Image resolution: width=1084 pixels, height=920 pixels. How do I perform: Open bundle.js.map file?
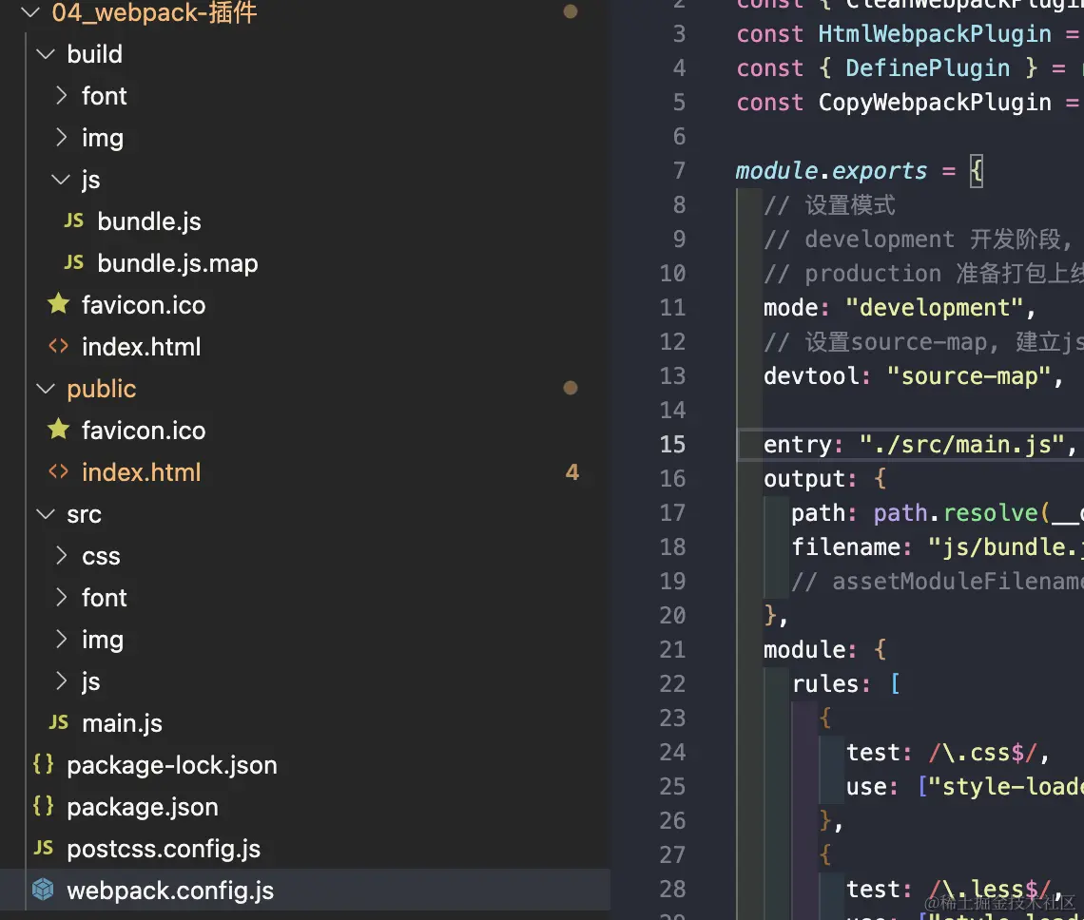[x=177, y=263]
